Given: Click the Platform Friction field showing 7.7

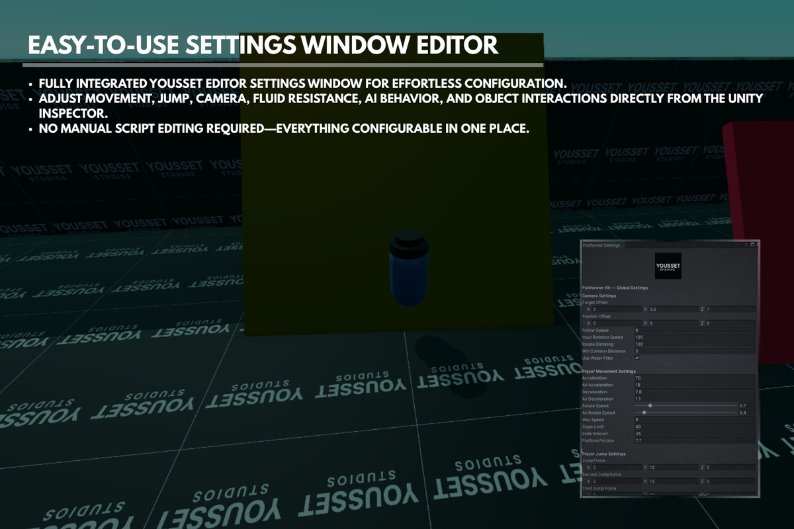Looking at the screenshot, I should coord(695,440).
